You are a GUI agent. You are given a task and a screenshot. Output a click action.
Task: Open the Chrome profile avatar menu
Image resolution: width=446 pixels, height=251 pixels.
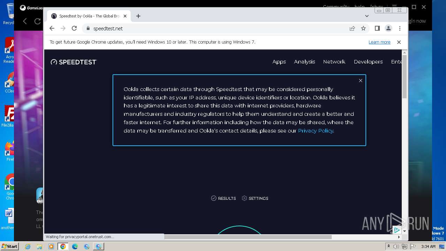(389, 28)
